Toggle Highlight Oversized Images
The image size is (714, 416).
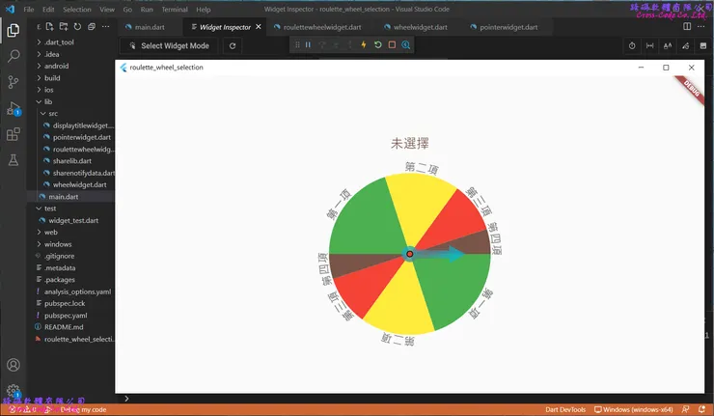[703, 45]
